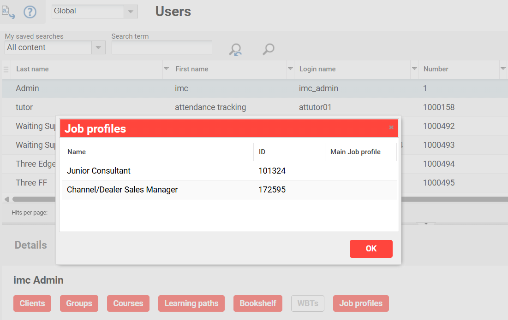The image size is (508, 320).
Task: Click the Job profiles details button
Action: [x=361, y=303]
